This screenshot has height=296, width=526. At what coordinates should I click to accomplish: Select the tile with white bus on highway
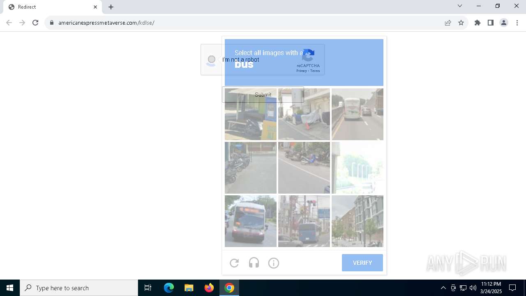(358, 114)
